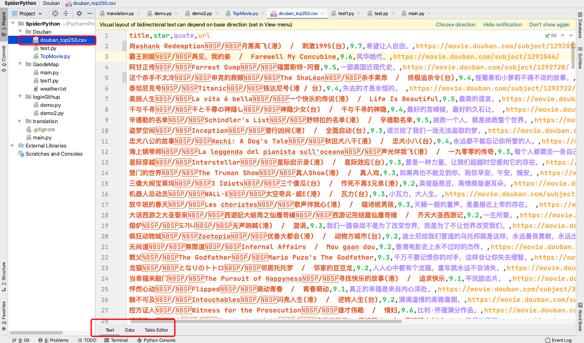Open the Python Console
Screen dimensions: 584x343
(x=156, y=340)
